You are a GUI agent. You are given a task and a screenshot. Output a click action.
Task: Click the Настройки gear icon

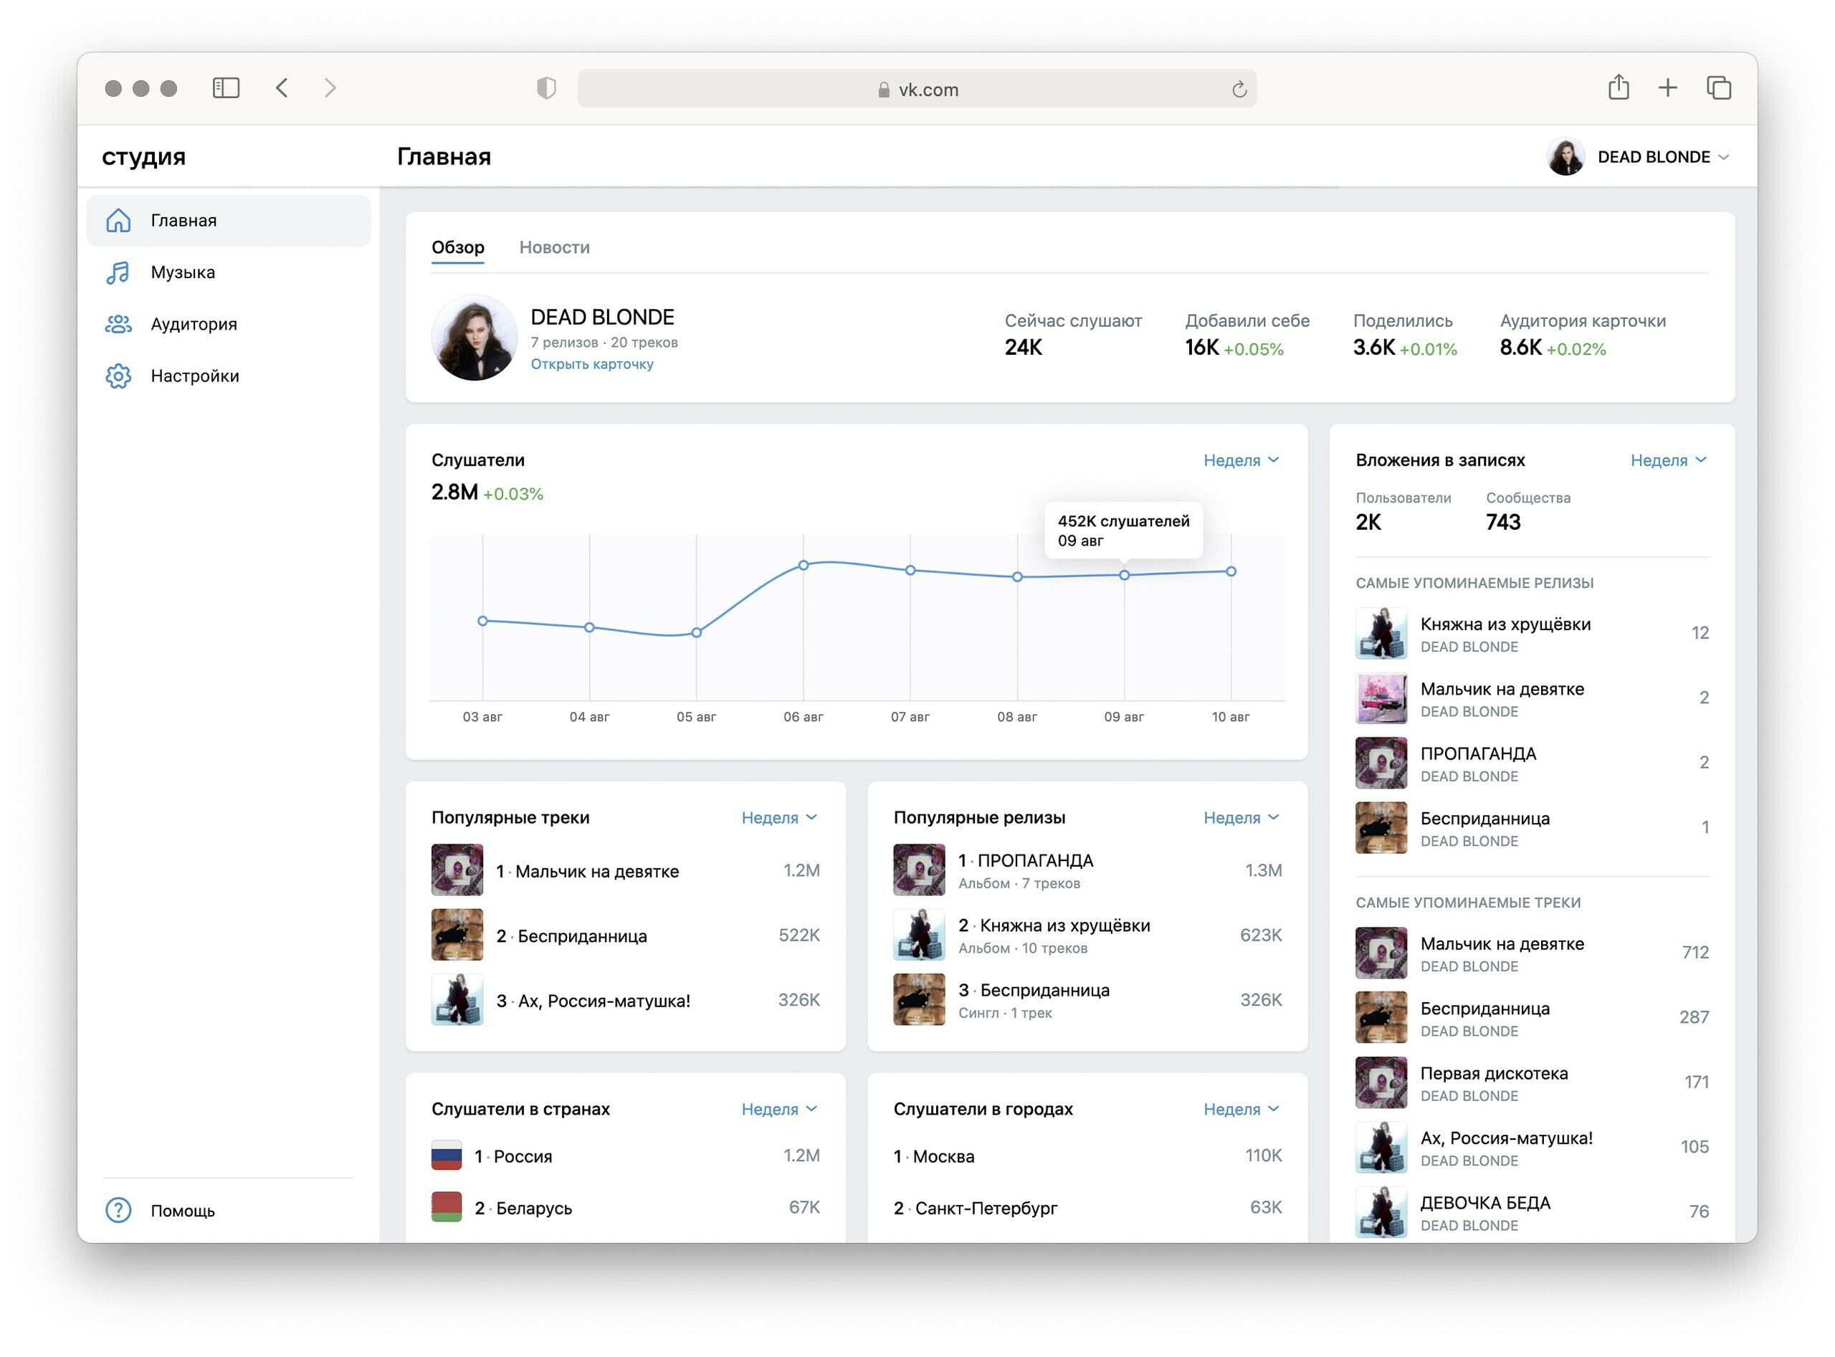118,376
